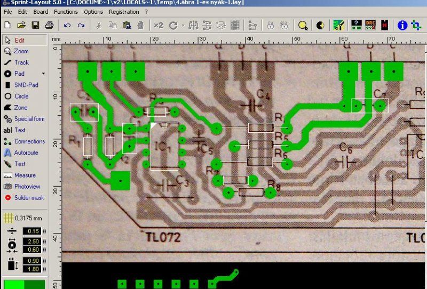427x289 pixels.
Task: Click the New file icon
Action: [x=7, y=25]
